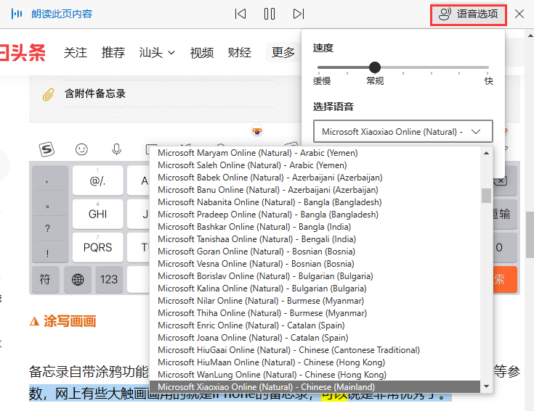Click voice list scrollbar up arrow
This screenshot has height=411, width=534.
coord(486,153)
